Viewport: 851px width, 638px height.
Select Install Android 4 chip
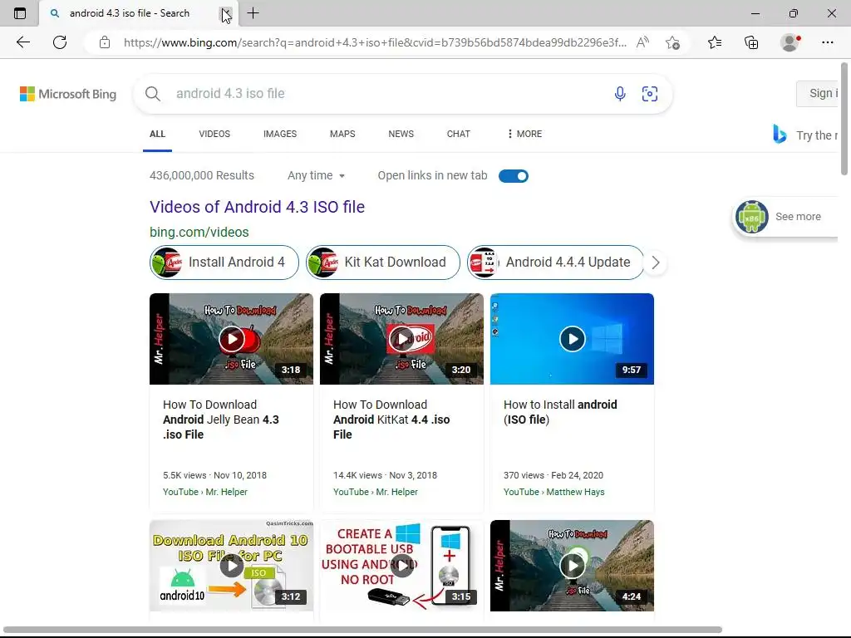(x=224, y=263)
